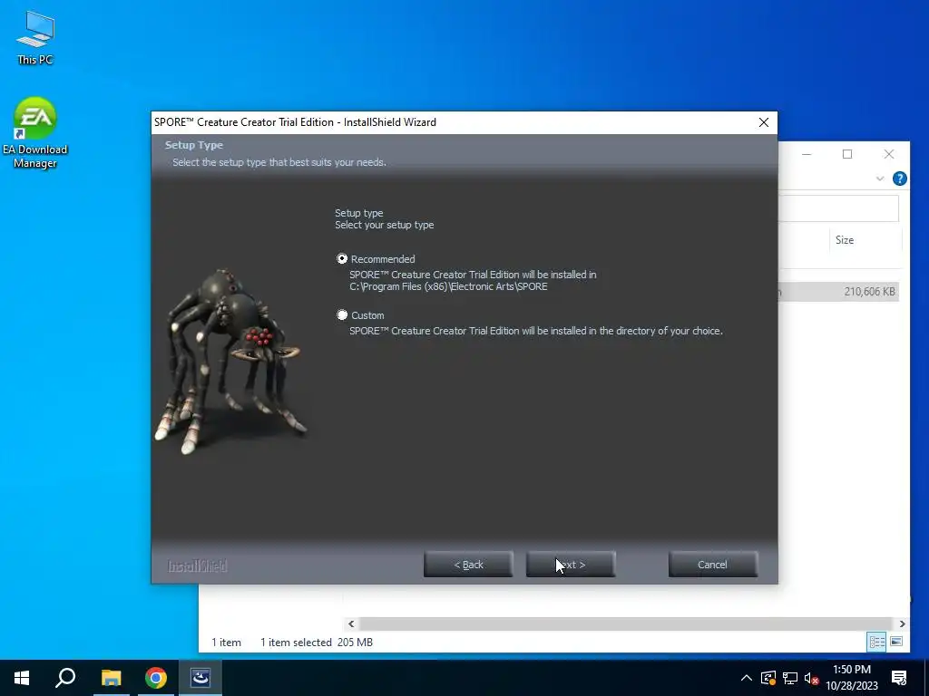Open the Windows Start menu

(22, 678)
